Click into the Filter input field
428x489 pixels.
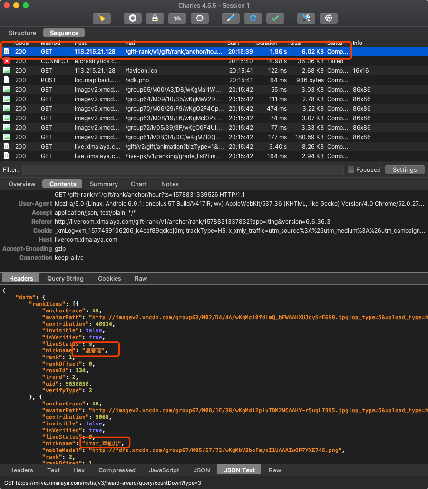(x=183, y=169)
